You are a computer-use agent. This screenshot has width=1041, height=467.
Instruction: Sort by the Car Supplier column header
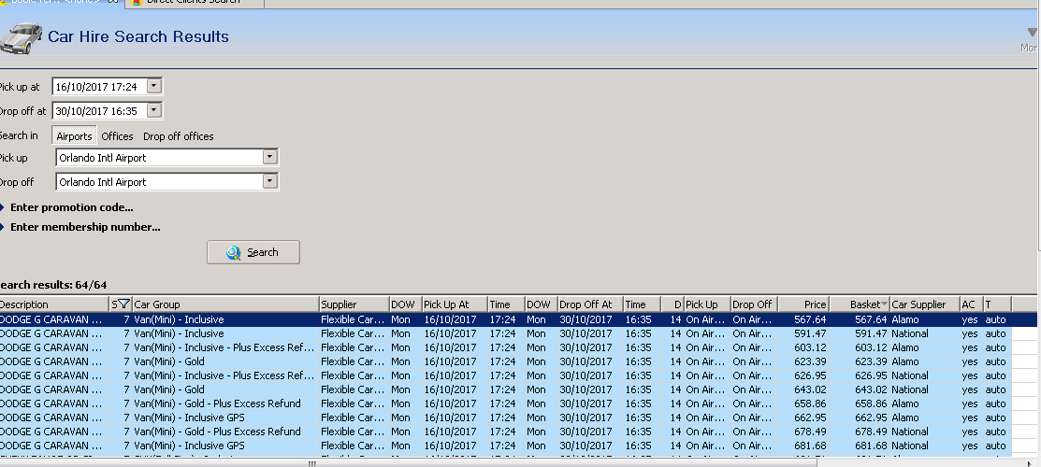click(x=924, y=304)
